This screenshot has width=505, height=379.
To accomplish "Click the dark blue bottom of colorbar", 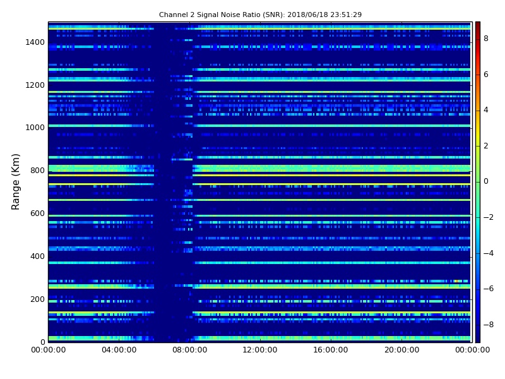I will coord(478,339).
